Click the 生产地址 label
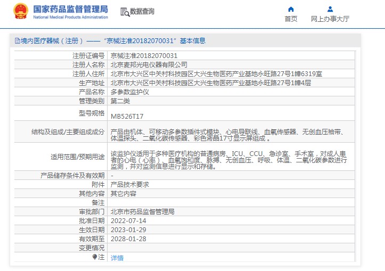 pyautogui.click(x=92, y=83)
